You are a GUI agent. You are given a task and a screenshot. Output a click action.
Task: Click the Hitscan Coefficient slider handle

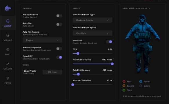tap(73, 85)
